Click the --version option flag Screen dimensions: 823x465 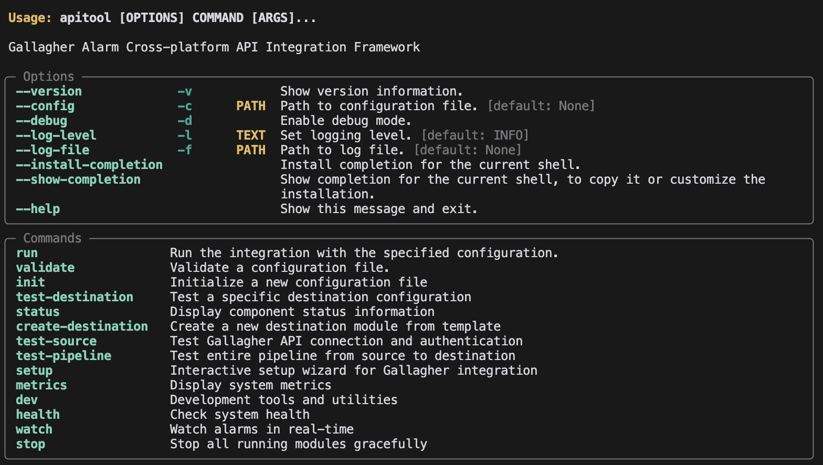pyautogui.click(x=49, y=91)
